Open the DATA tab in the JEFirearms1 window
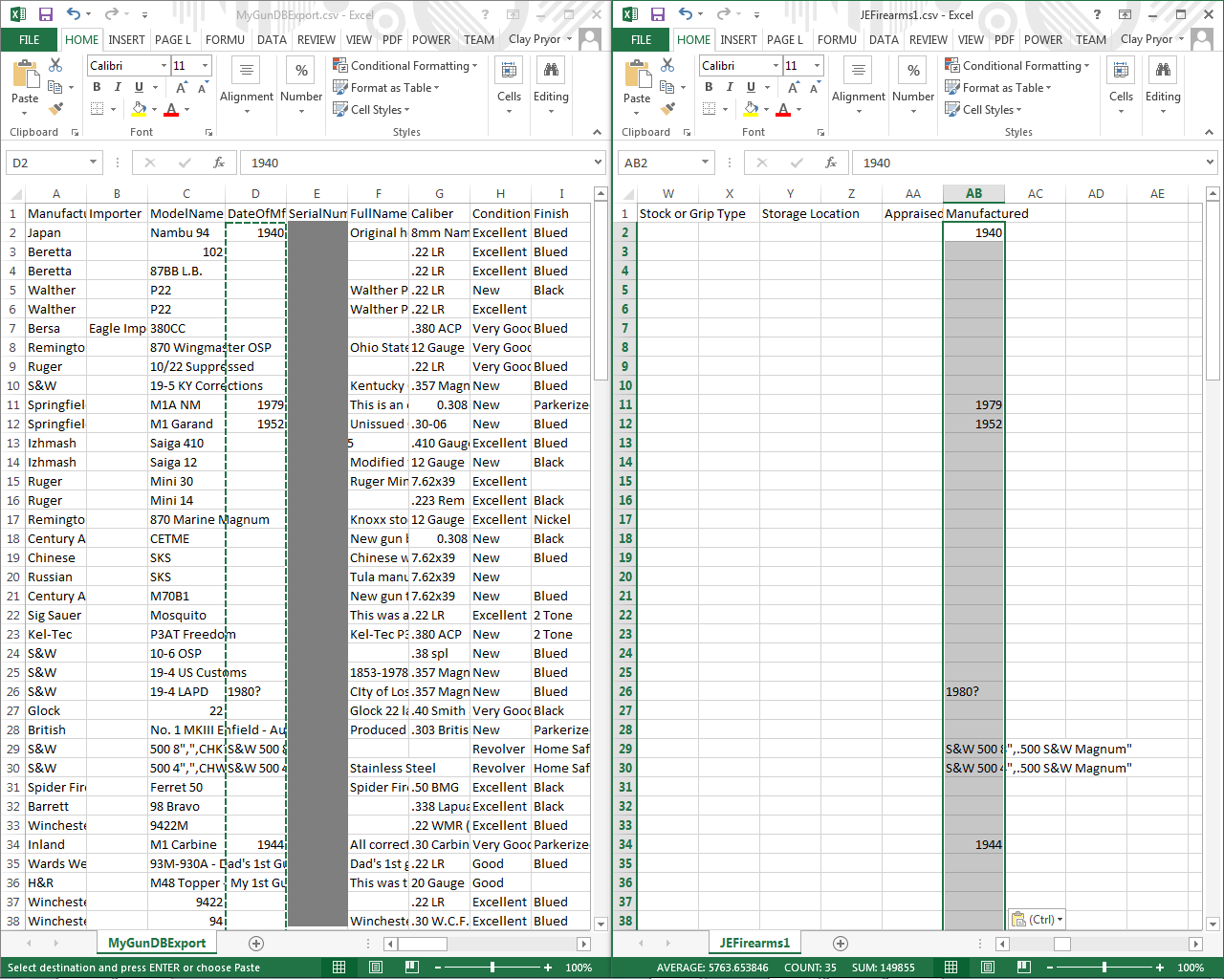The height and width of the screenshot is (979, 1224). coord(884,39)
